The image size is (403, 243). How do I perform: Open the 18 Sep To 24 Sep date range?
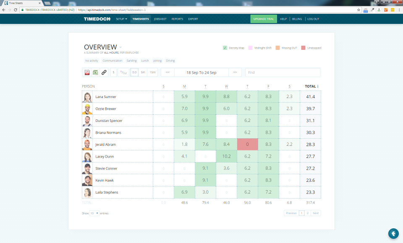201,72
